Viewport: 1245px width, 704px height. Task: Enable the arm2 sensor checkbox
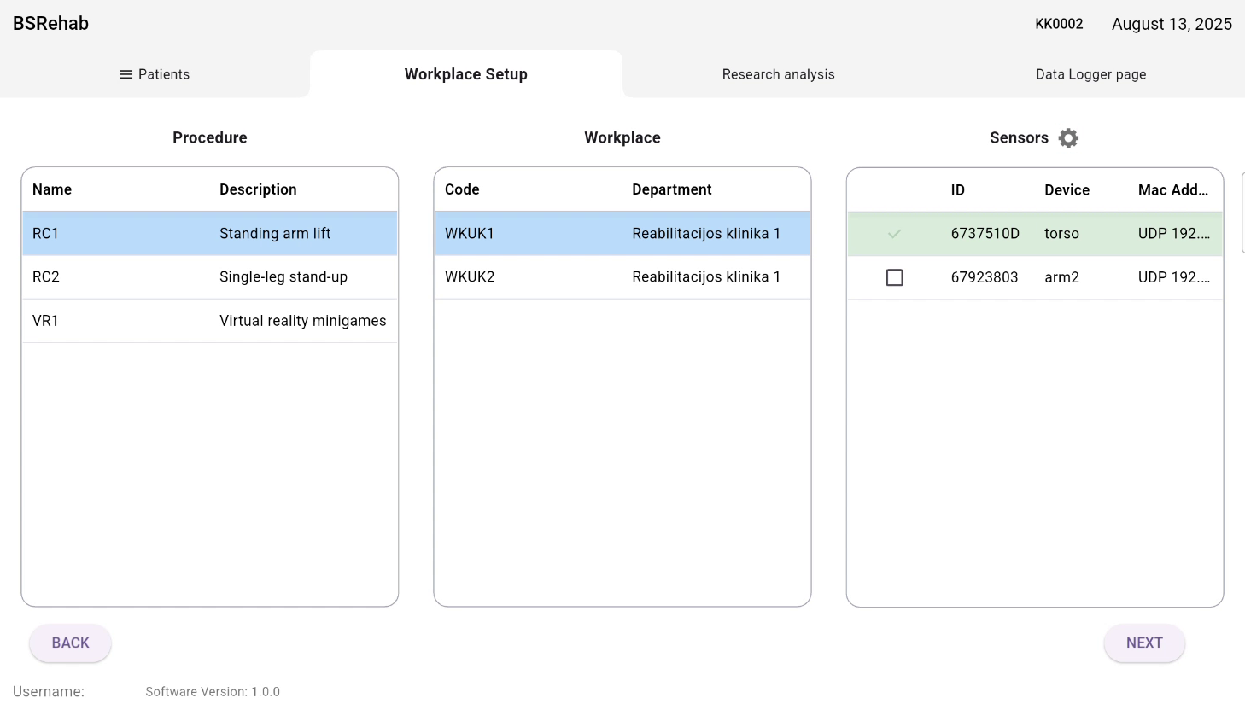894,277
